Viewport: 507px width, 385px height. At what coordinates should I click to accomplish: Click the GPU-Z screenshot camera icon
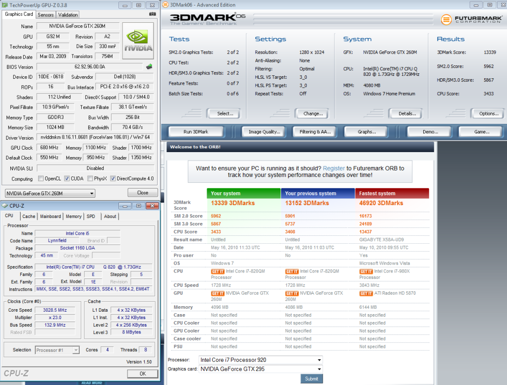pos(152,14)
